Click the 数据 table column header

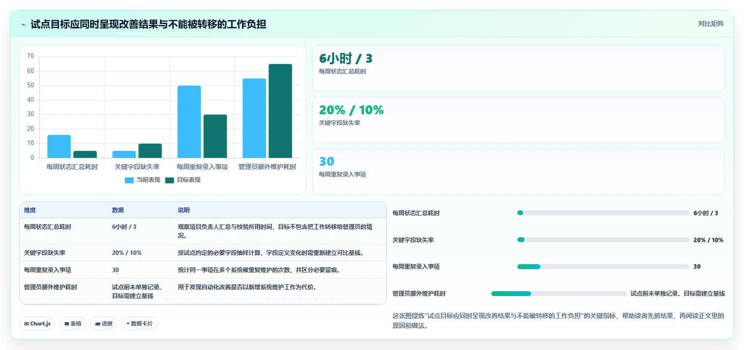coord(118,210)
